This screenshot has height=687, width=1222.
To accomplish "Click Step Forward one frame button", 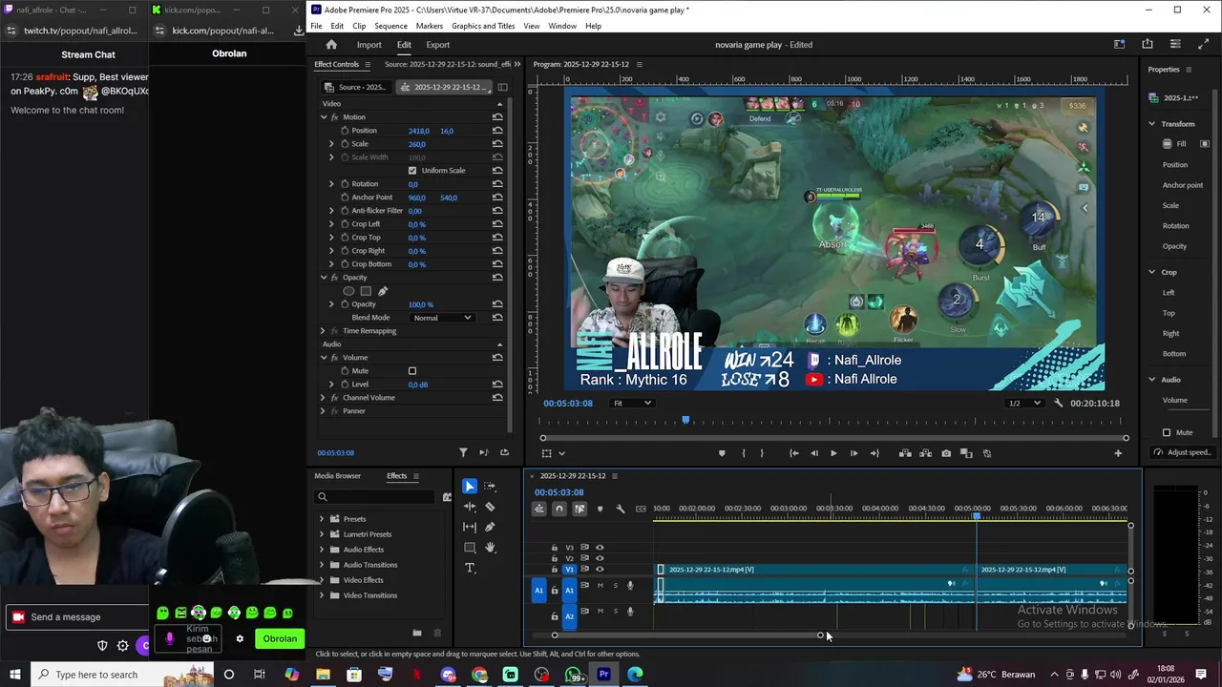I will [853, 453].
